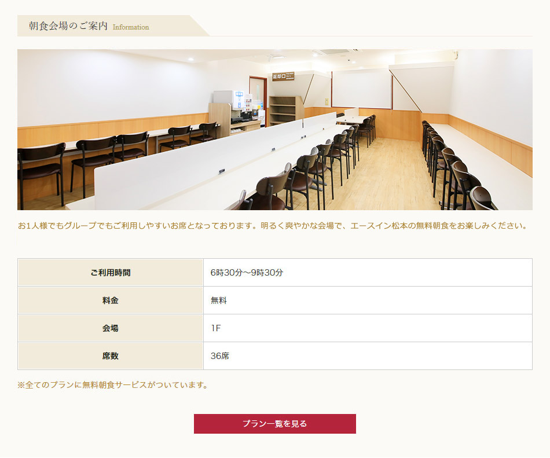
Task: Click the Information subtitle text
Action: [x=131, y=27]
